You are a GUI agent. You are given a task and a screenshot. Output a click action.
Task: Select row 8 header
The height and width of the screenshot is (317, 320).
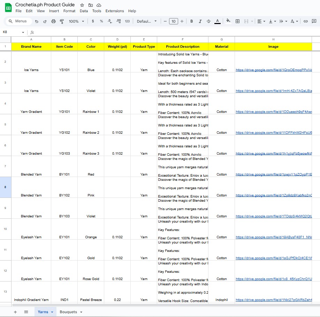click(x=5, y=187)
